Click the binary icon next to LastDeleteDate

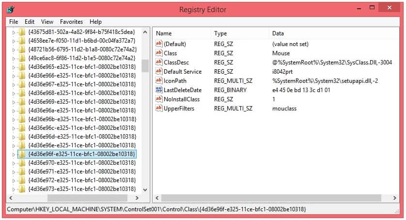[159, 90]
